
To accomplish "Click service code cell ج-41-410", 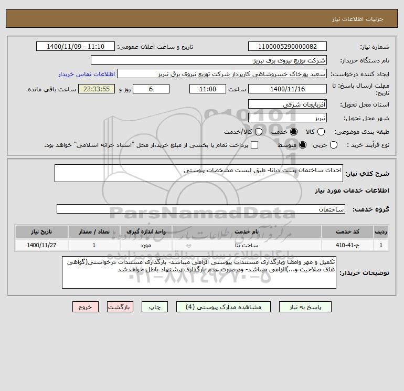I will (x=347, y=245).
